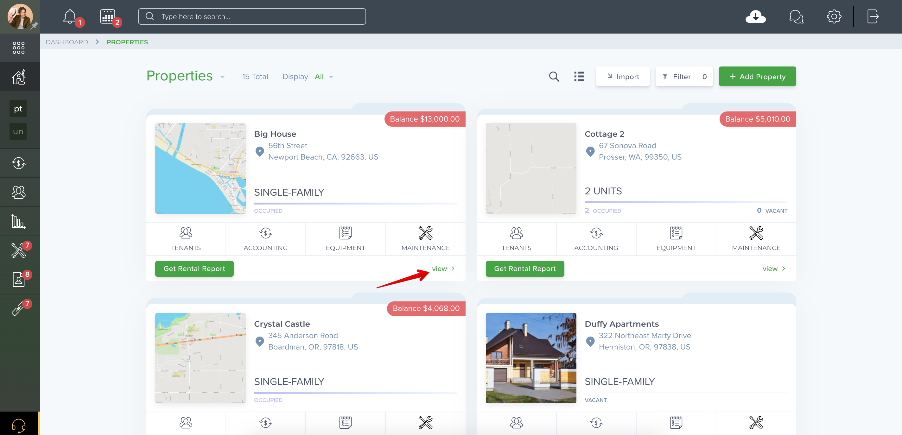This screenshot has width=902, height=435.
Task: Open Maintenance icon for Duffy Apartments
Action: (756, 423)
